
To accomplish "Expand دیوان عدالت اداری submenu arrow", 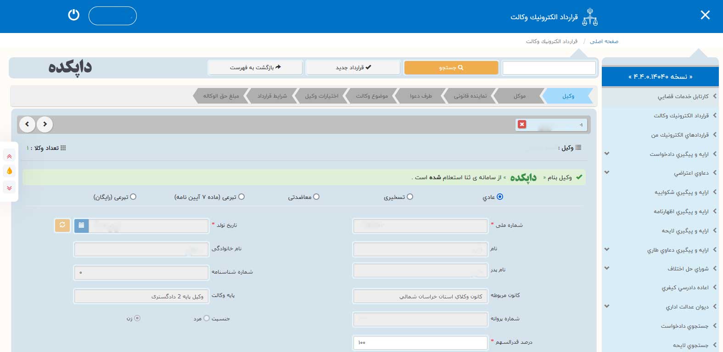I will [607, 306].
